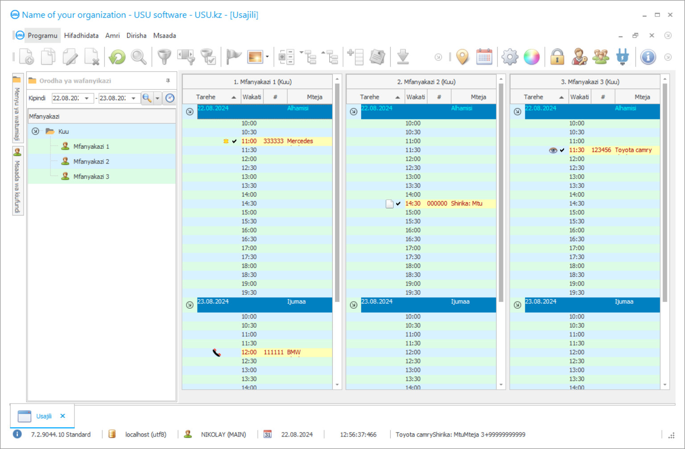Viewport: 685px width, 449px height.
Task: Click the user with key icon
Action: click(x=579, y=57)
